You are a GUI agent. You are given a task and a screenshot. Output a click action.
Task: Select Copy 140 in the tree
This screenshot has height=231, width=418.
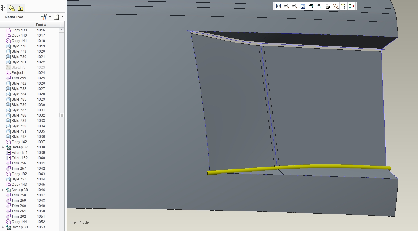tap(19, 35)
